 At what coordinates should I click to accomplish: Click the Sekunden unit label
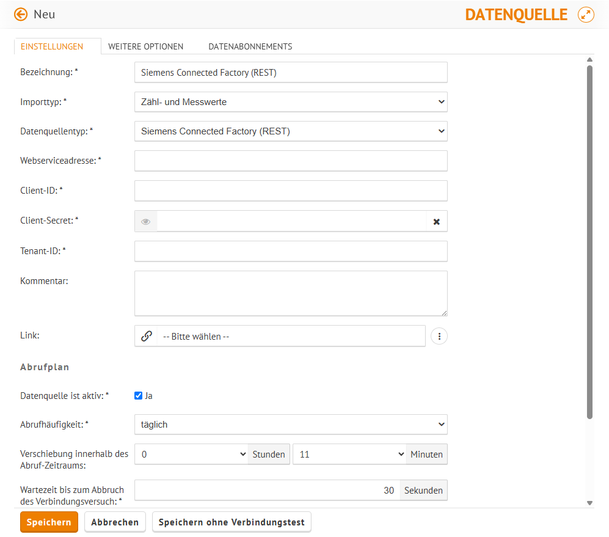click(x=423, y=491)
